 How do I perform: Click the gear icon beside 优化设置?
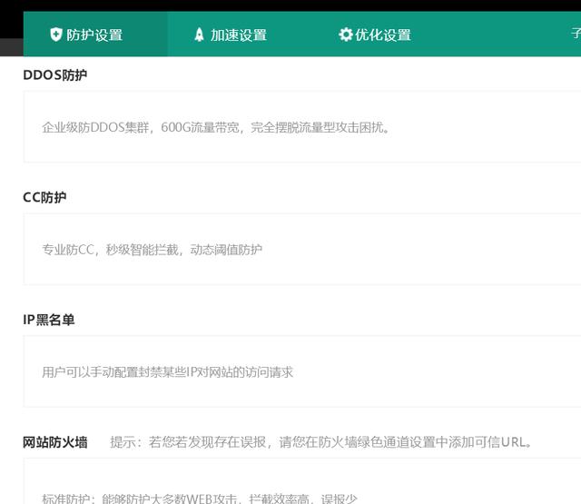[x=345, y=35]
